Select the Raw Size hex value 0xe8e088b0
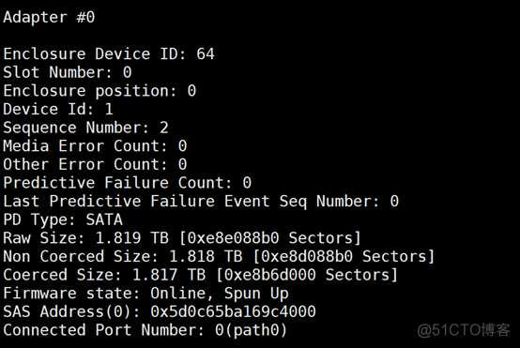The width and height of the screenshot is (520, 348). [233, 238]
